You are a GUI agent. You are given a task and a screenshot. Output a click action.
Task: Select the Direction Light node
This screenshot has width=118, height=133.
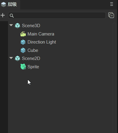coord(42,42)
